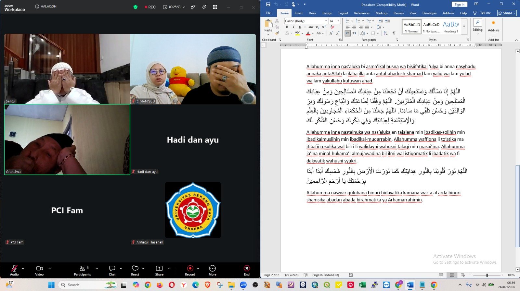Click the Share button in Word

(x=507, y=13)
